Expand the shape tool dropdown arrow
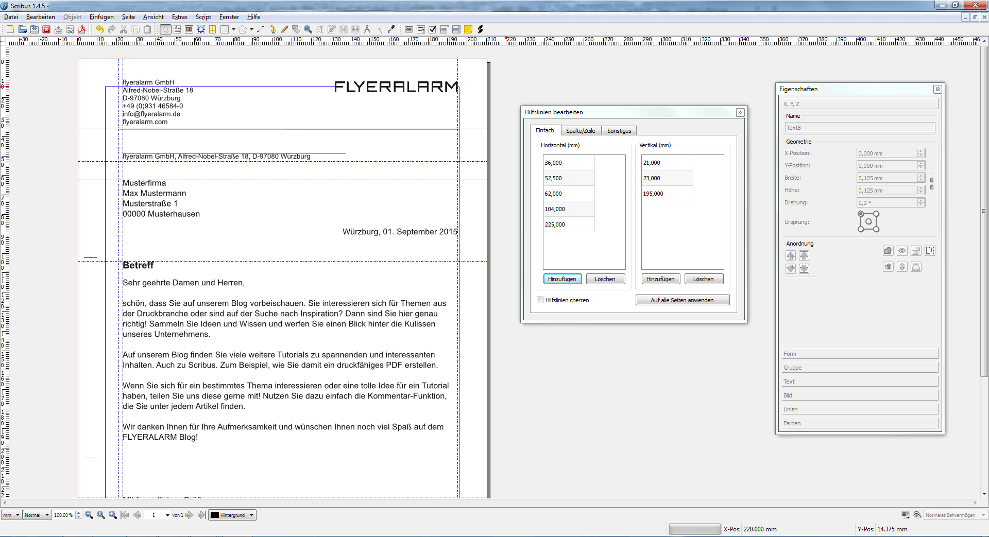The height and width of the screenshot is (537, 989). (234, 29)
